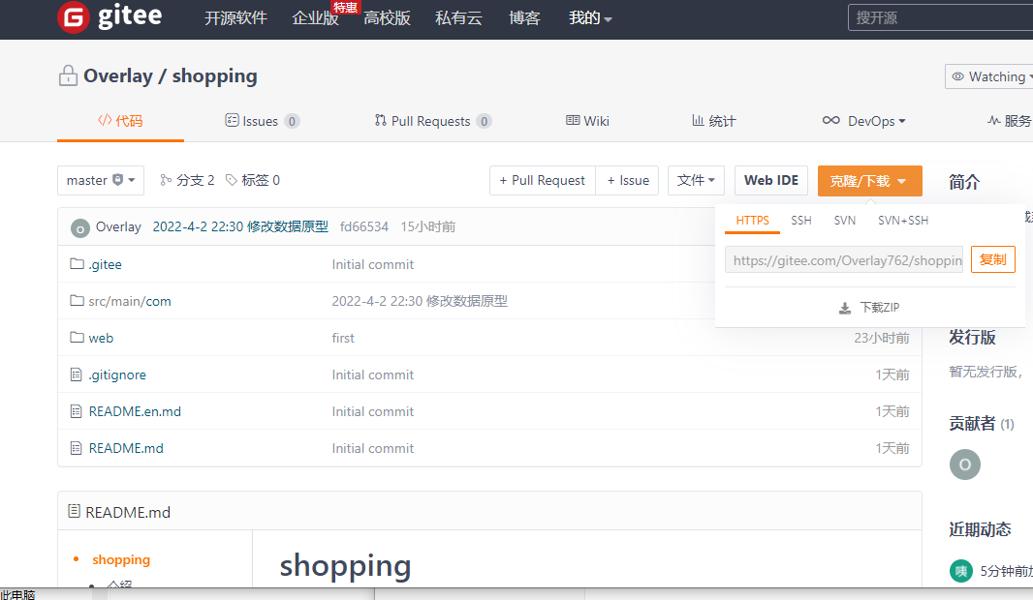Image resolution: width=1033 pixels, height=600 pixels.
Task: Click the .gitignore file icon
Action: (x=76, y=375)
